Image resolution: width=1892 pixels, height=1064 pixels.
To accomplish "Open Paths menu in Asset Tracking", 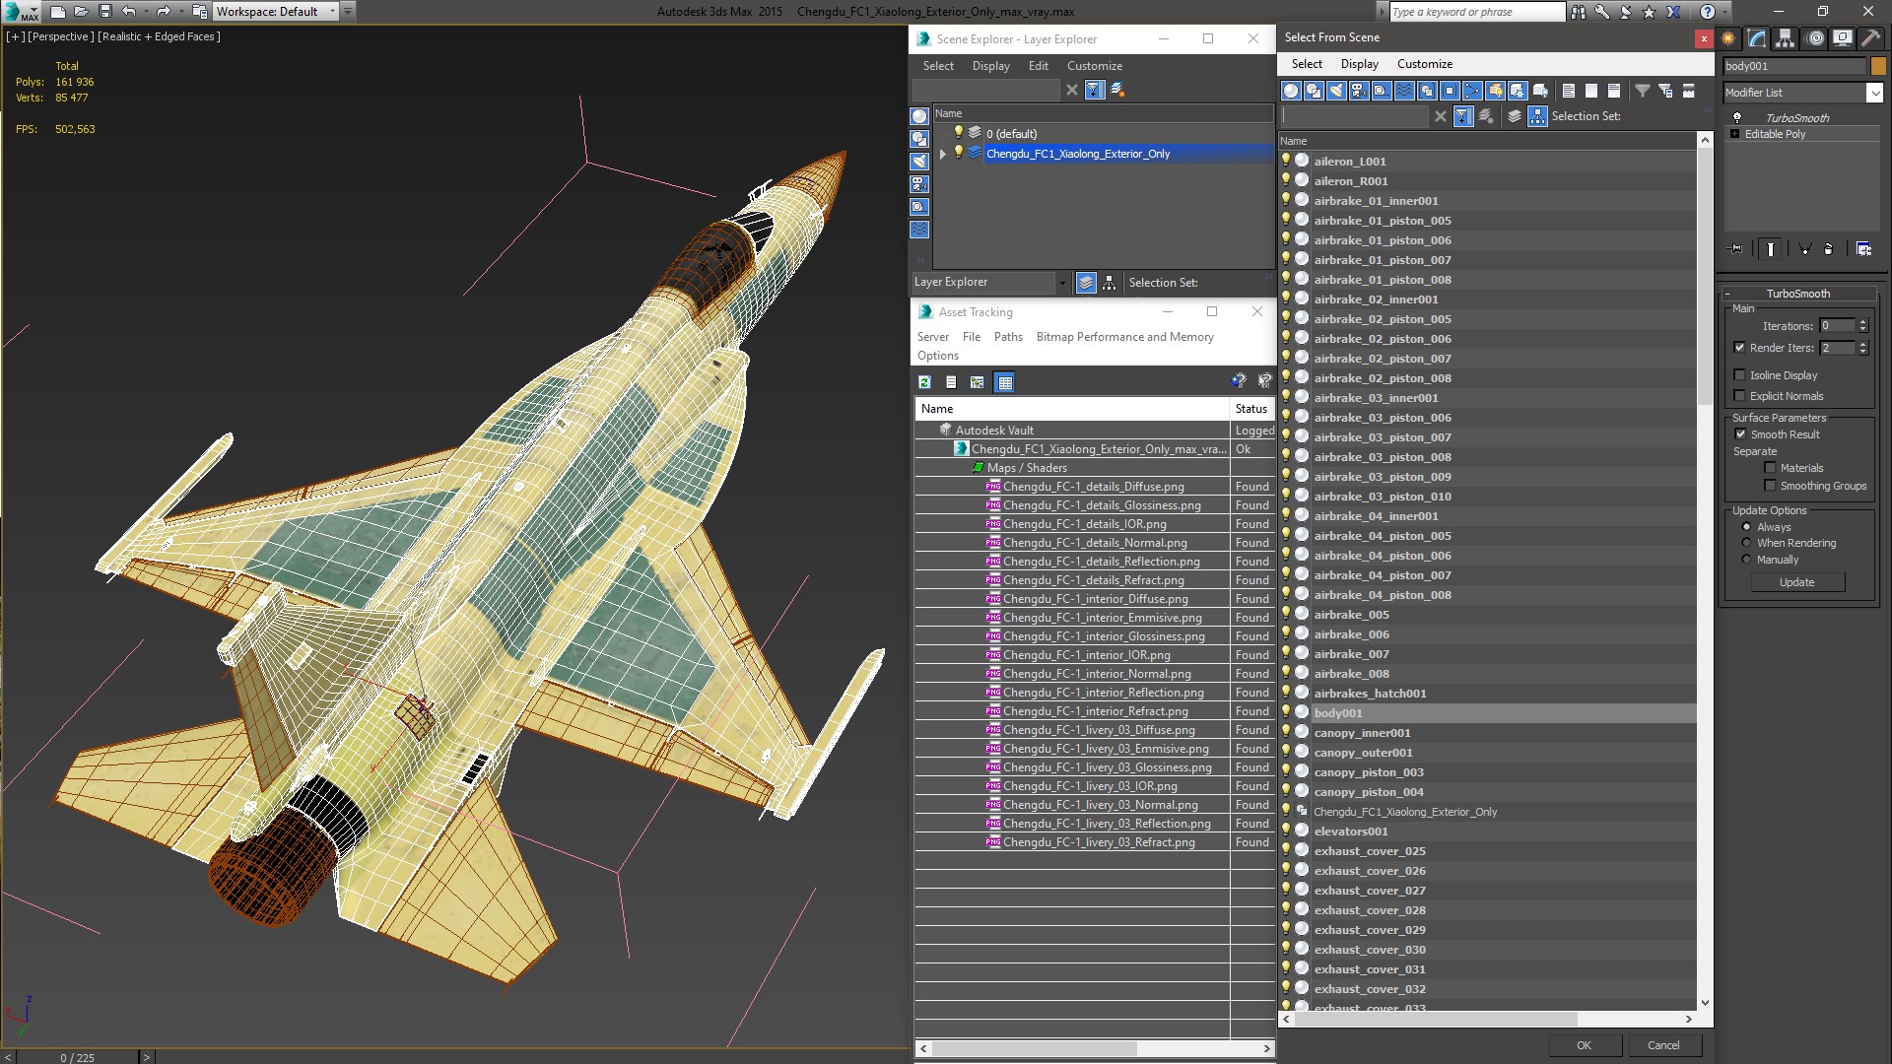I will (1008, 337).
